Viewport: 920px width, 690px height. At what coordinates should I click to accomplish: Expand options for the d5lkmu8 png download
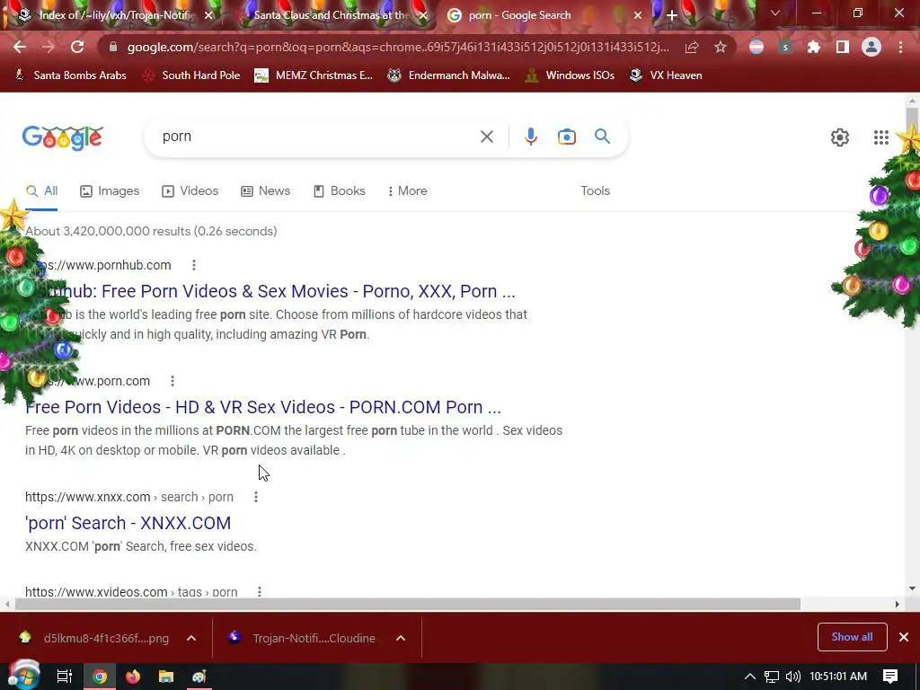[191, 638]
